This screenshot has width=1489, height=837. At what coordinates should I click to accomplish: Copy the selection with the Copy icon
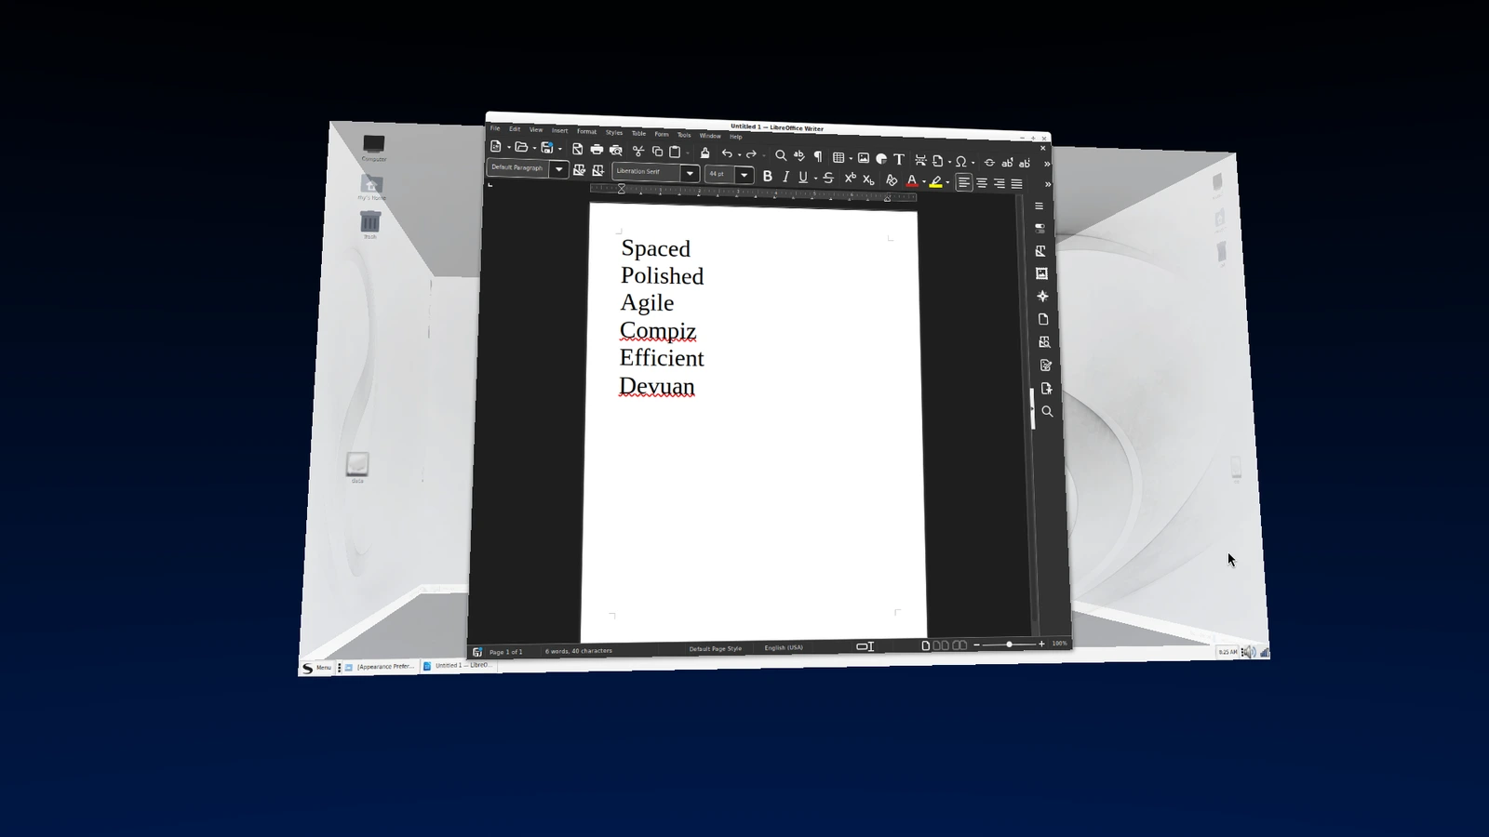click(657, 152)
